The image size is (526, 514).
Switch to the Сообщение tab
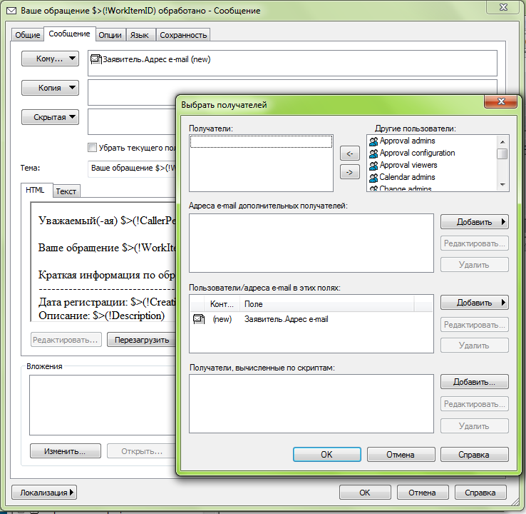pos(69,34)
